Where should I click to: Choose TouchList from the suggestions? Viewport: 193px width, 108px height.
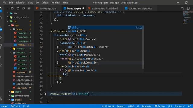pos(105,43)
